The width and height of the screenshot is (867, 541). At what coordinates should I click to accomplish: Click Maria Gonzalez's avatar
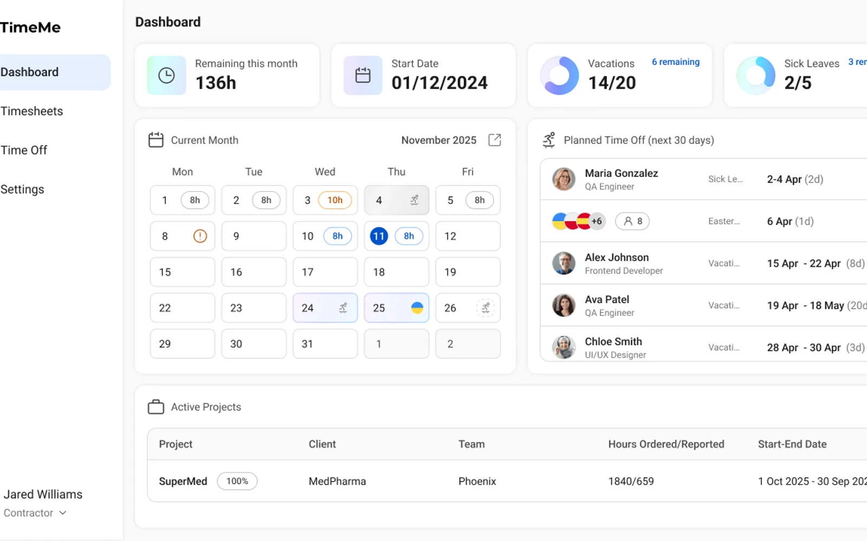[564, 179]
